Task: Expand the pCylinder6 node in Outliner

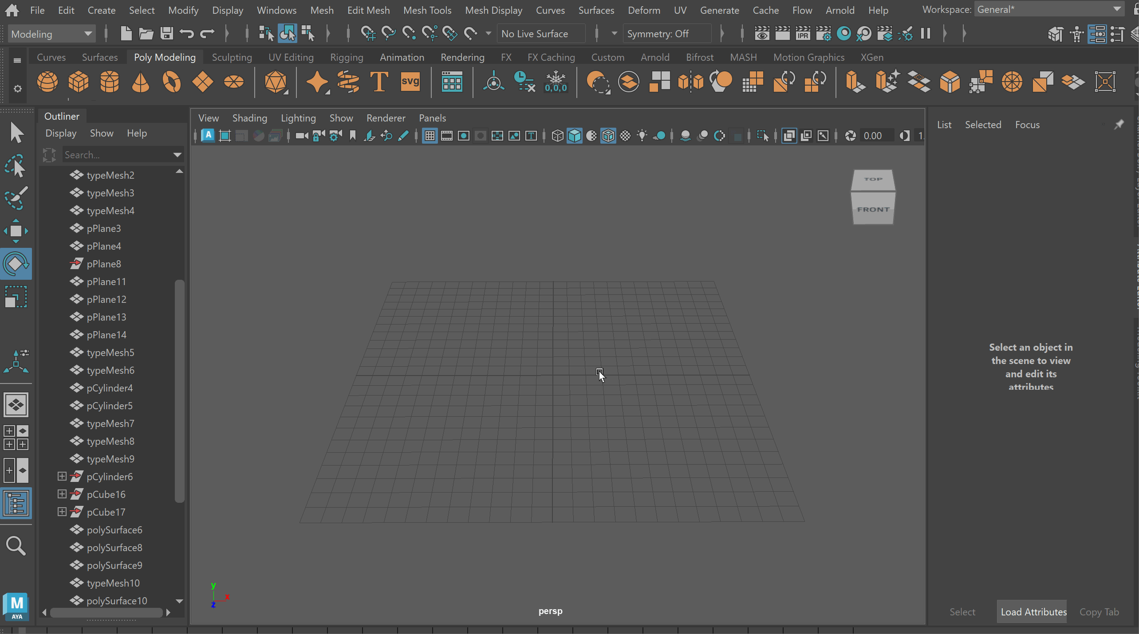Action: [62, 476]
